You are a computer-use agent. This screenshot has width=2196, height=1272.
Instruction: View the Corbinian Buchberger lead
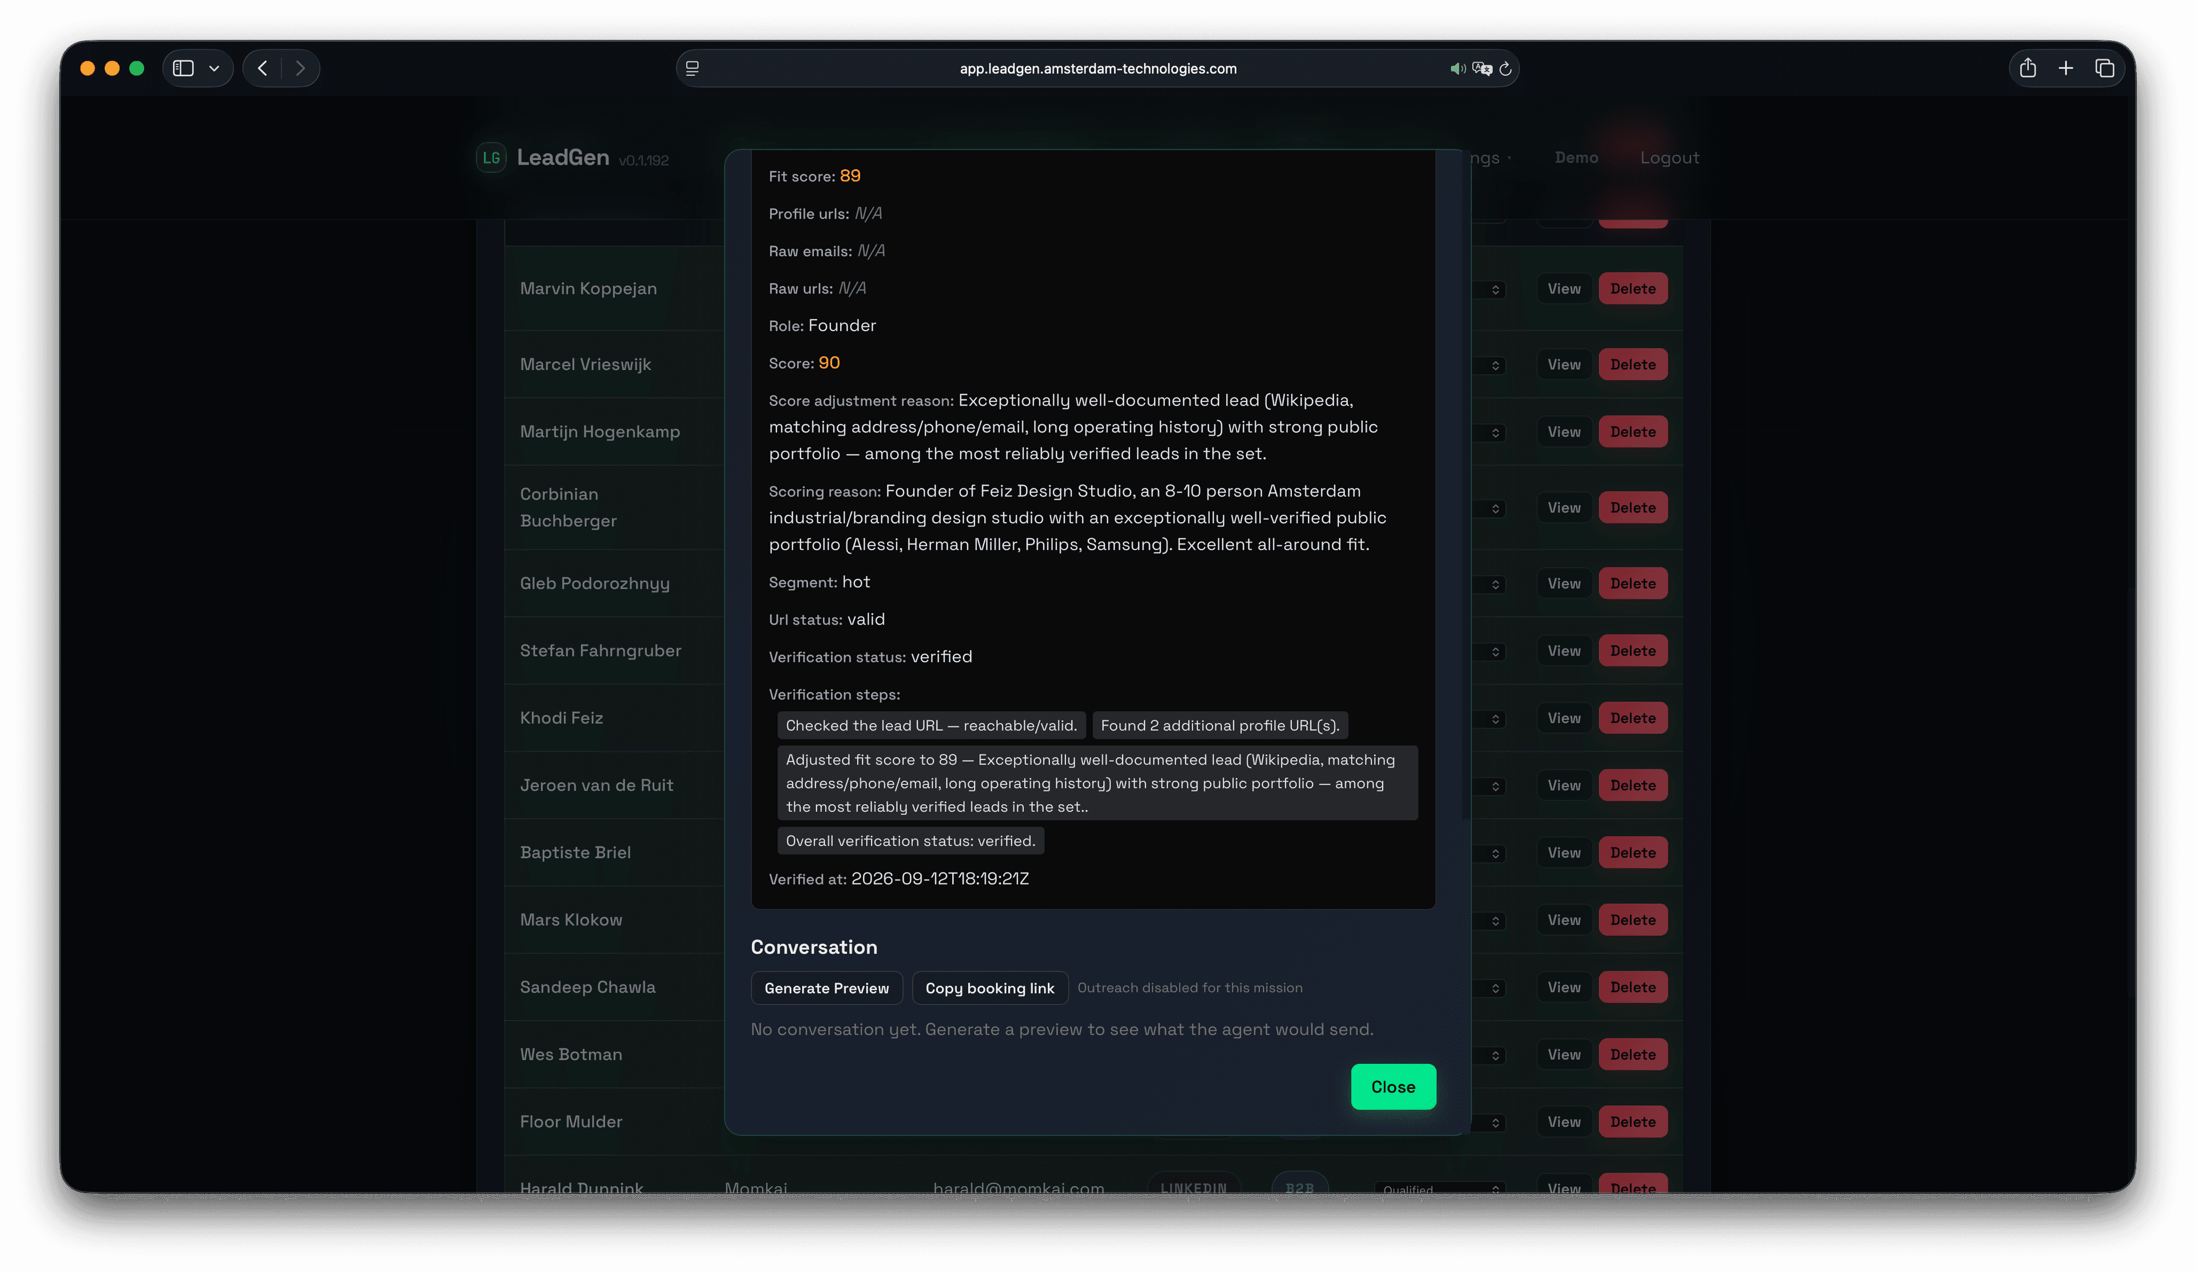point(1564,507)
